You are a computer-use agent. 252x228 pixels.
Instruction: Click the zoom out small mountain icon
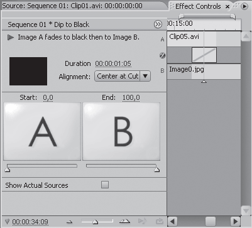point(69,222)
